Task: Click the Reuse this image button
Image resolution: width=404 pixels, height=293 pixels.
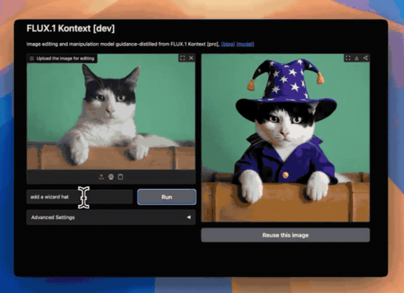Action: pyautogui.click(x=285, y=235)
